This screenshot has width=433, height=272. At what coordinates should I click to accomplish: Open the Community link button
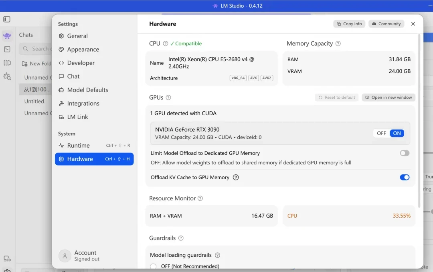[x=386, y=24]
